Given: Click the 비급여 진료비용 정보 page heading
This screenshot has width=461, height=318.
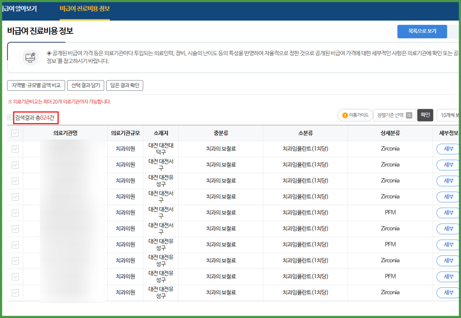Looking at the screenshot, I should [40, 31].
